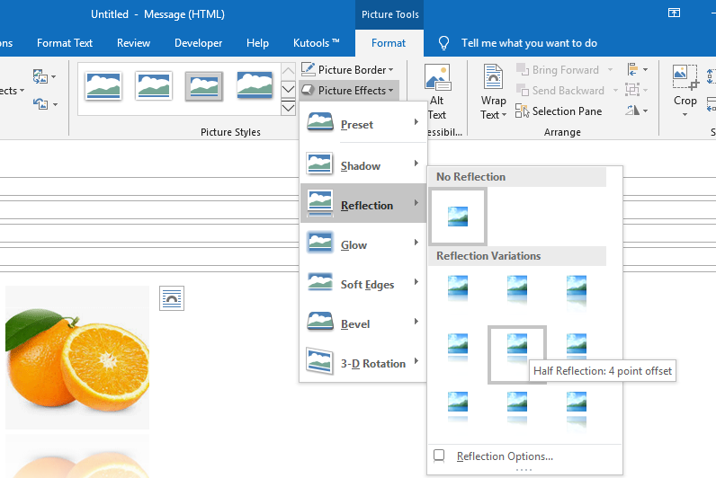Screen dimensions: 716x478
Task: Open the Soft Edges submenu
Action: [x=363, y=283]
